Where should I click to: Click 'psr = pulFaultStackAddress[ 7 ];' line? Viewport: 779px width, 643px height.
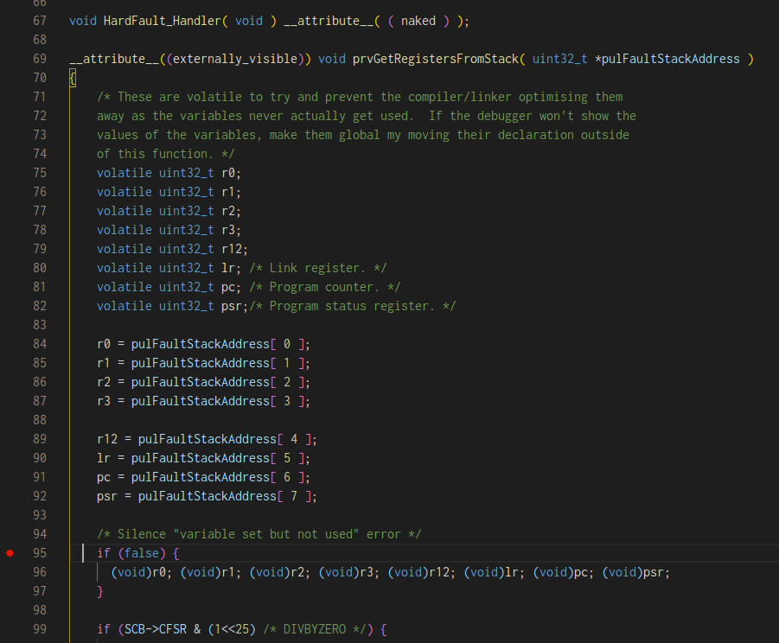click(x=208, y=496)
